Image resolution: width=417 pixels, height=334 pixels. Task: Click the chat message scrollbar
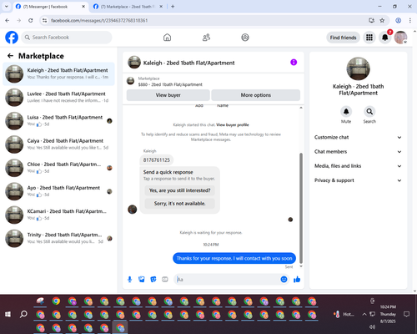[x=301, y=207]
